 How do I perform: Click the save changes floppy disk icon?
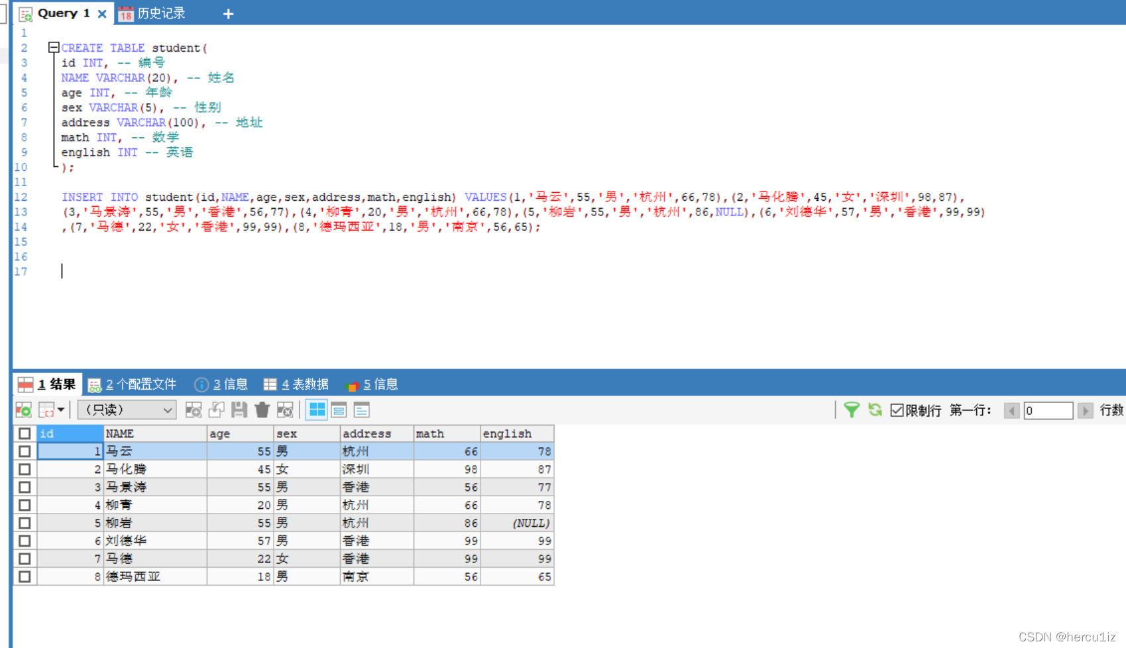239,410
